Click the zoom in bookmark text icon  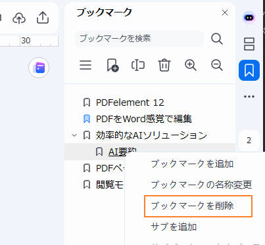[x=191, y=65]
